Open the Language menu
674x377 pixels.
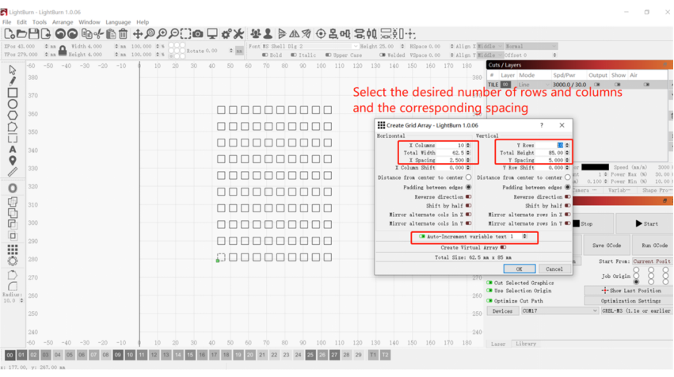(x=118, y=22)
